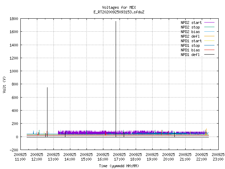Image resolution: width=225 pixels, height=169 pixels.
Task: Click the green NPD2 stop legend line
Action: point(209,27)
